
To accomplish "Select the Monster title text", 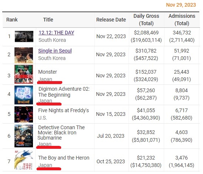I will [47, 72].
